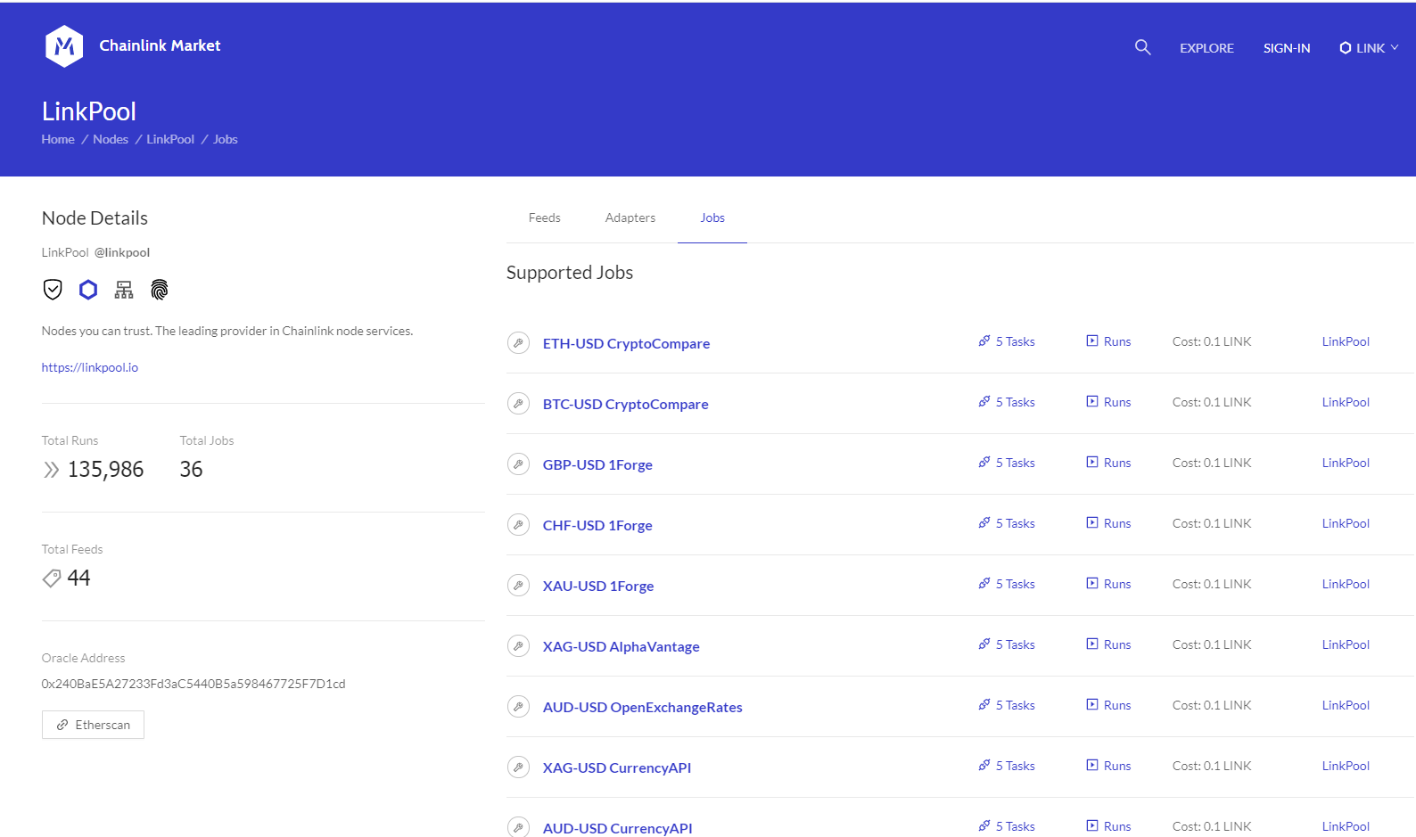Screen dimensions: 1416x837
Task: Click the wrench icon beside BTC-USD CryptoCompare
Action: click(x=518, y=403)
